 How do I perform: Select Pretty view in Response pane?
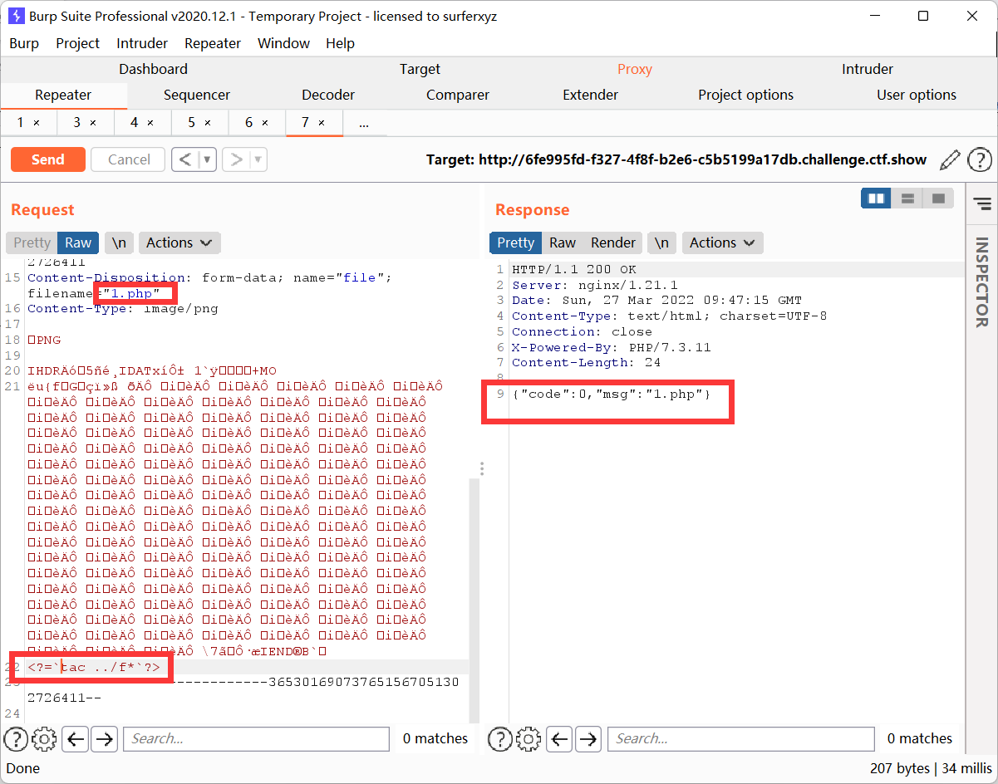pyautogui.click(x=515, y=243)
